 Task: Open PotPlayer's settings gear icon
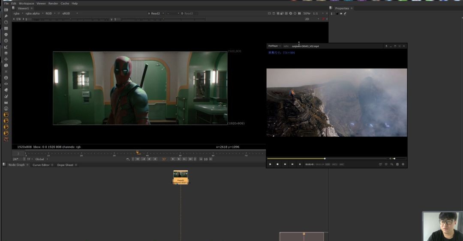point(403,164)
